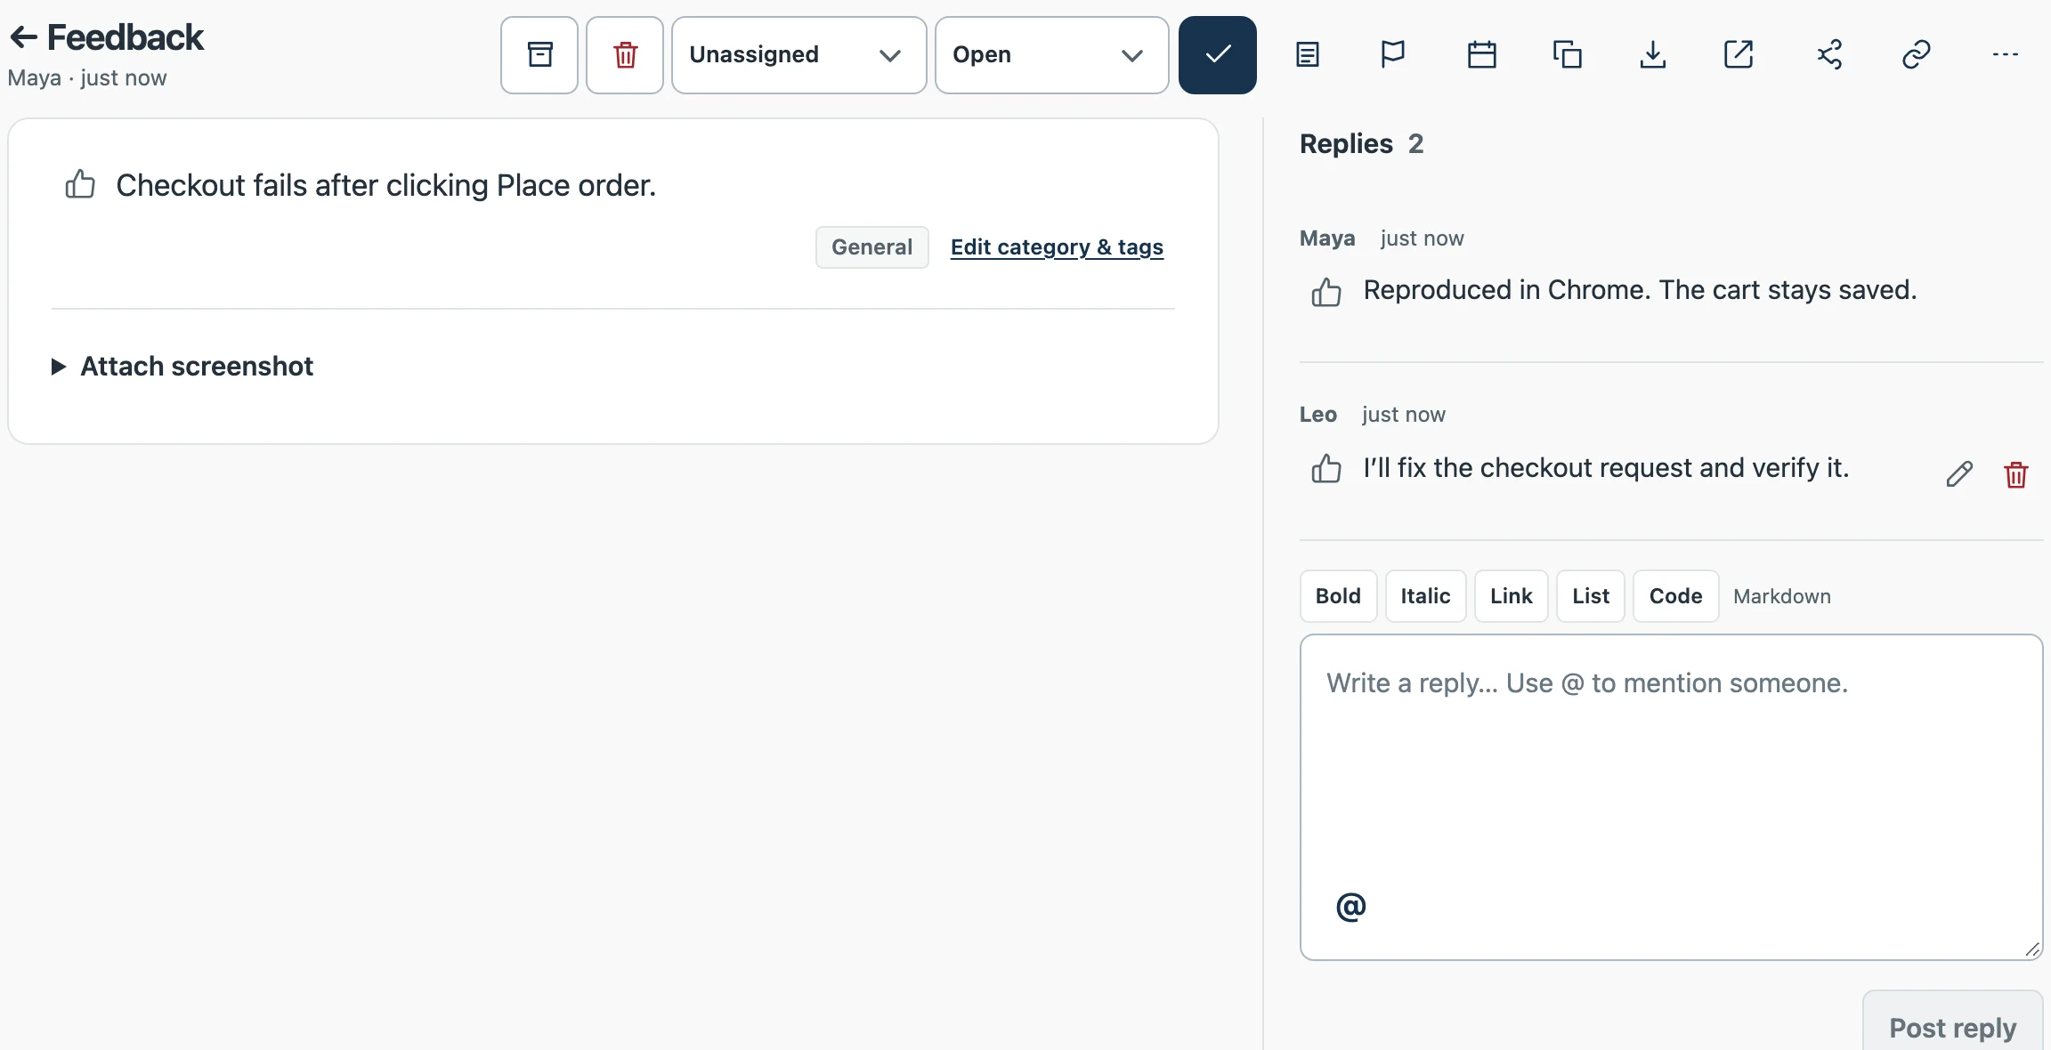The height and width of the screenshot is (1050, 2051).
Task: Focus the Write a reply text area
Action: 1671,796
